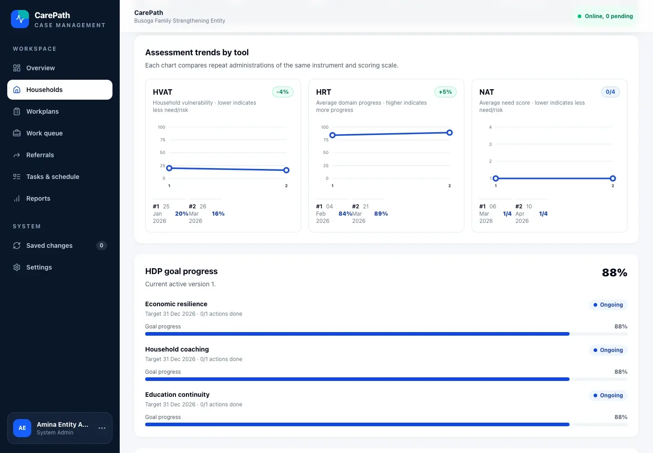This screenshot has width=653, height=453.
Task: Click the CarePath heartbeat logo icon
Action: click(20, 19)
